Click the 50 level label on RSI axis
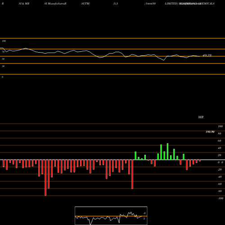The width and height of the screenshot is (225, 225). (x=3, y=59)
